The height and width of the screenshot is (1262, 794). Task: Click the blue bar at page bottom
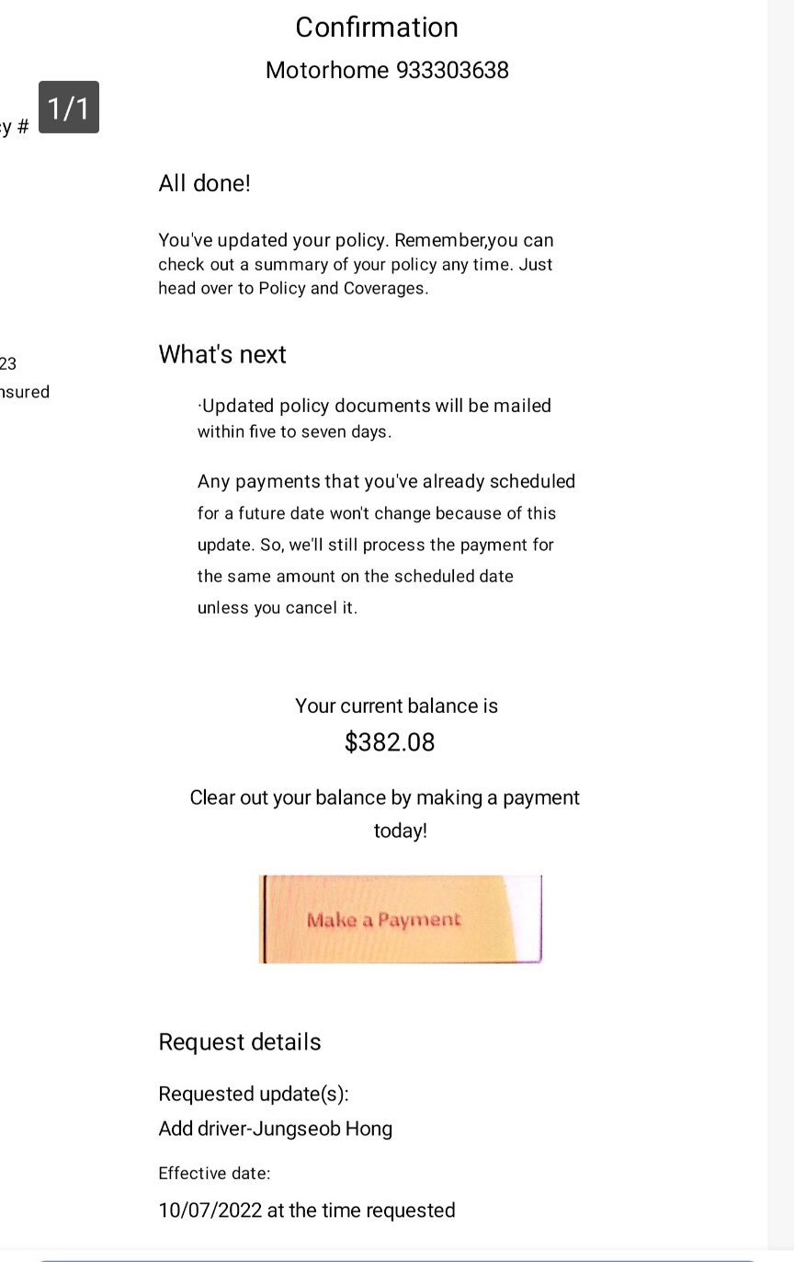(397, 1258)
